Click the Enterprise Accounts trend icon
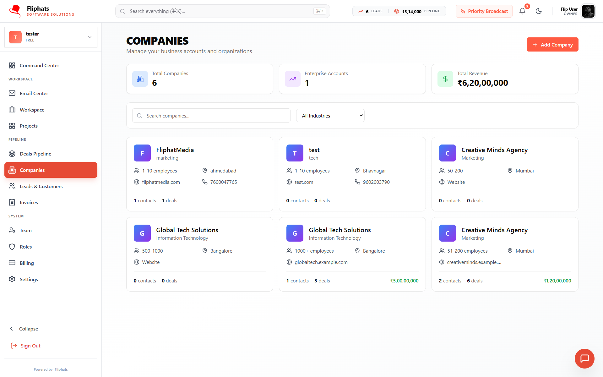 (292, 79)
